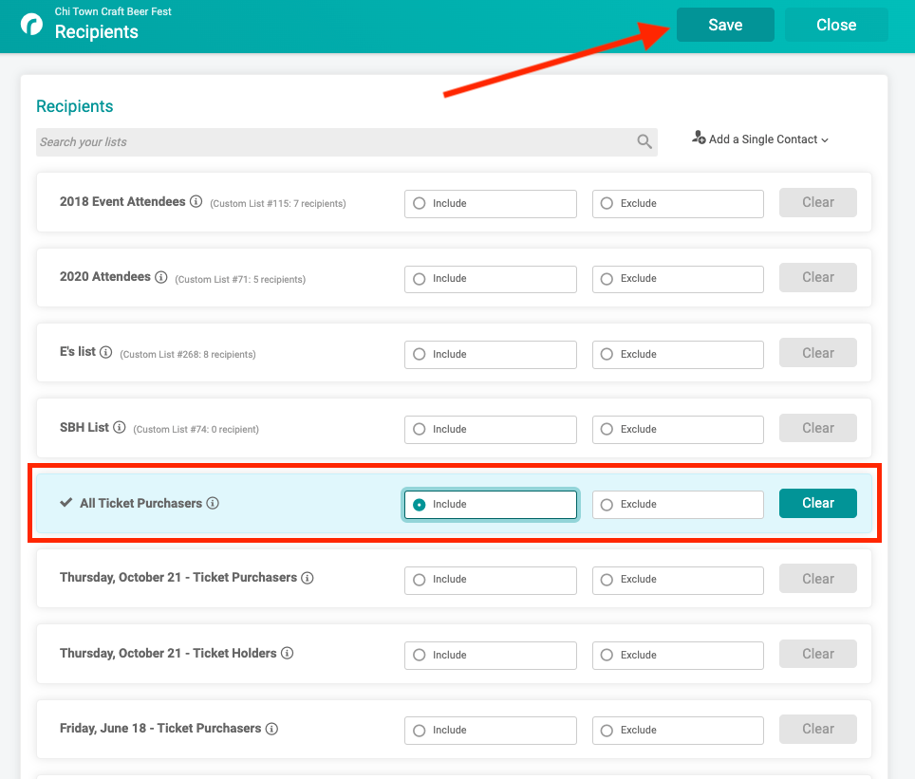Click the add contact person icon
The height and width of the screenshot is (779, 915).
(x=699, y=138)
